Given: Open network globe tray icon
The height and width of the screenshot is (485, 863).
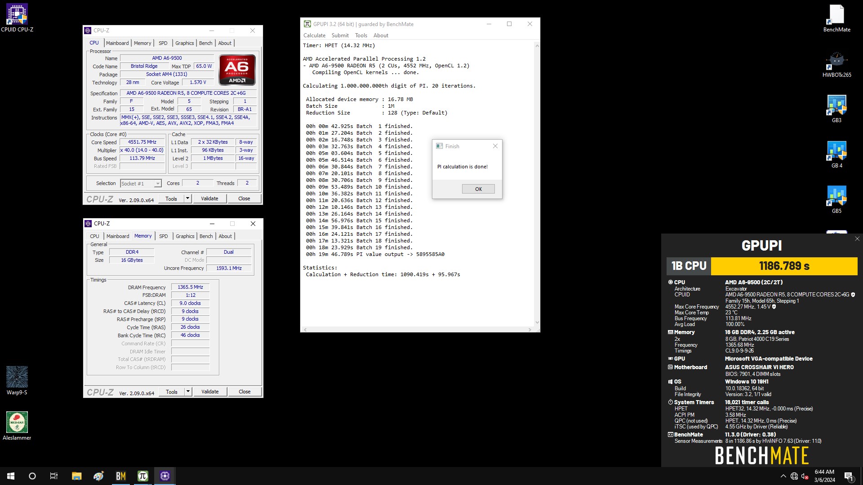Looking at the screenshot, I should [x=794, y=476].
